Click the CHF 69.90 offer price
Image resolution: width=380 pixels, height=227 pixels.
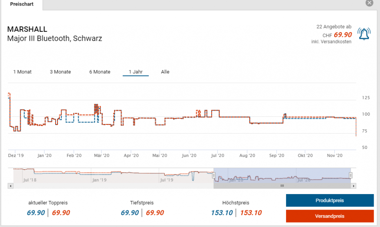pyautogui.click(x=343, y=35)
